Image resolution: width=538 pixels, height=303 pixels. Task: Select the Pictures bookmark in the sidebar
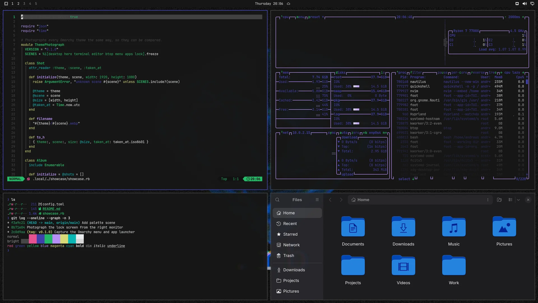tap(297, 291)
